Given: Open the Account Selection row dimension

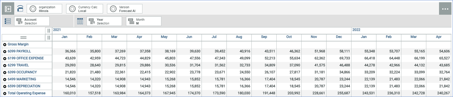Looking at the screenshot, I should [x=32, y=21].
